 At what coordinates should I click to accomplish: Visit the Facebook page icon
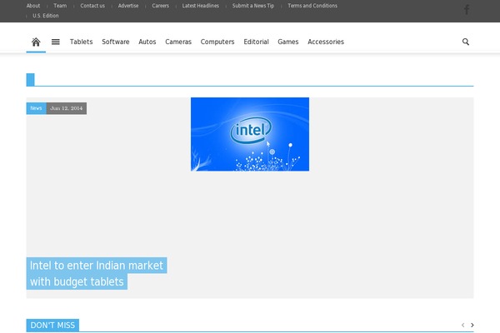[467, 9]
